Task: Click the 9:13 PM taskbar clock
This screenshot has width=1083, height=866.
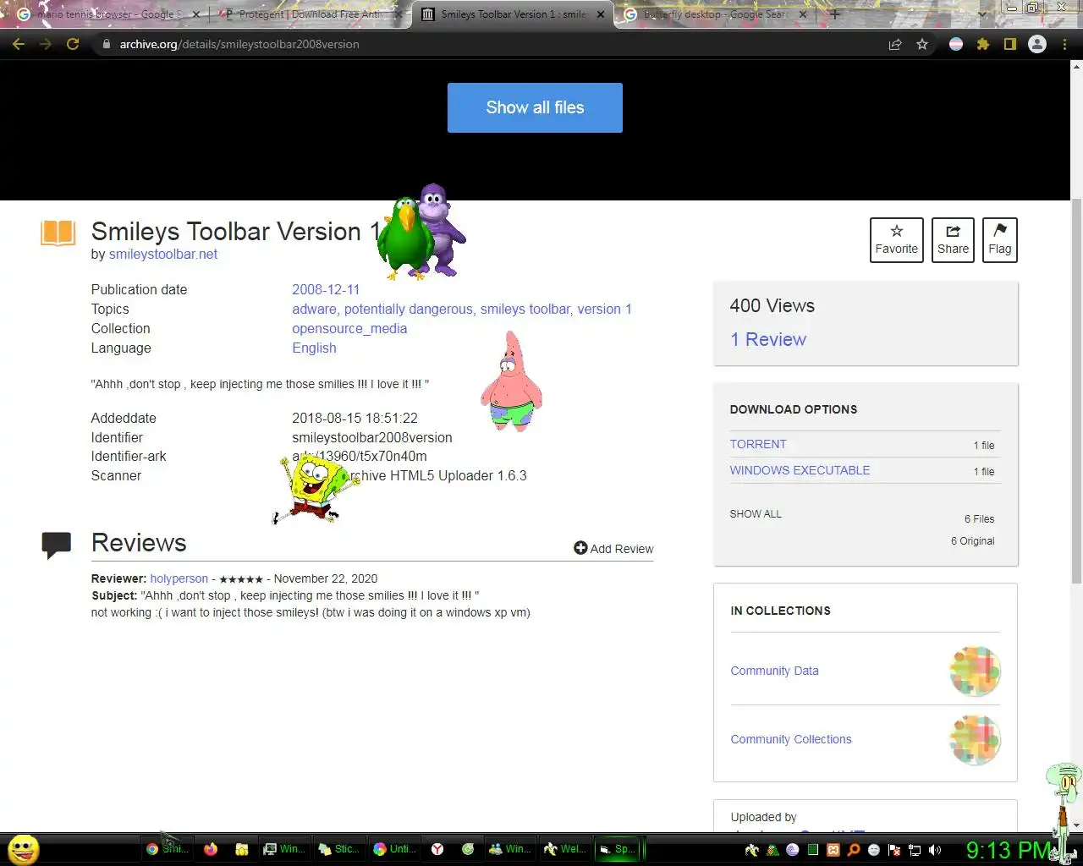Action: tap(1007, 849)
